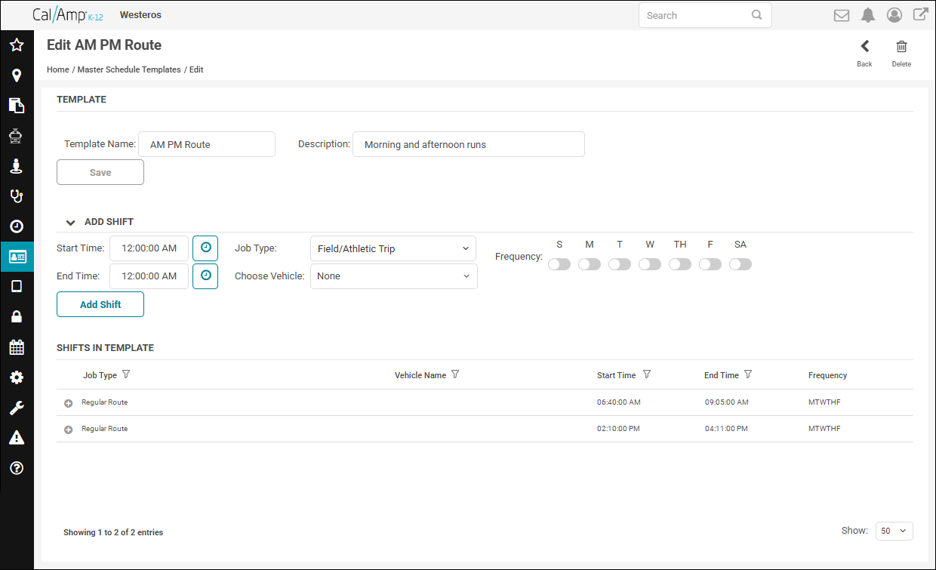936x570 pixels.
Task: Toggle Friday (F) frequency switch
Action: tap(710, 264)
